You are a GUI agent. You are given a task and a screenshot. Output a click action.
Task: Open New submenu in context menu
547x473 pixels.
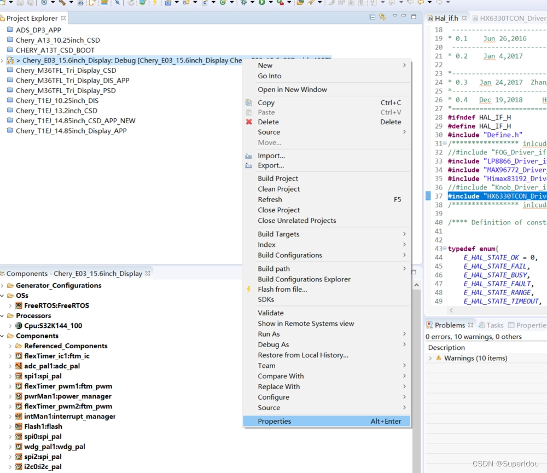(x=327, y=65)
